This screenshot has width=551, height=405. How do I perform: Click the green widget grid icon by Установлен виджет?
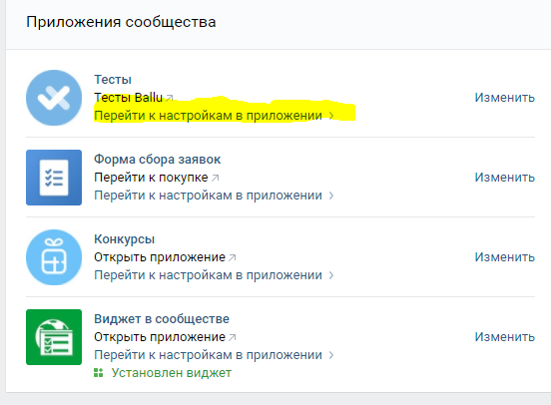pyautogui.click(x=99, y=373)
